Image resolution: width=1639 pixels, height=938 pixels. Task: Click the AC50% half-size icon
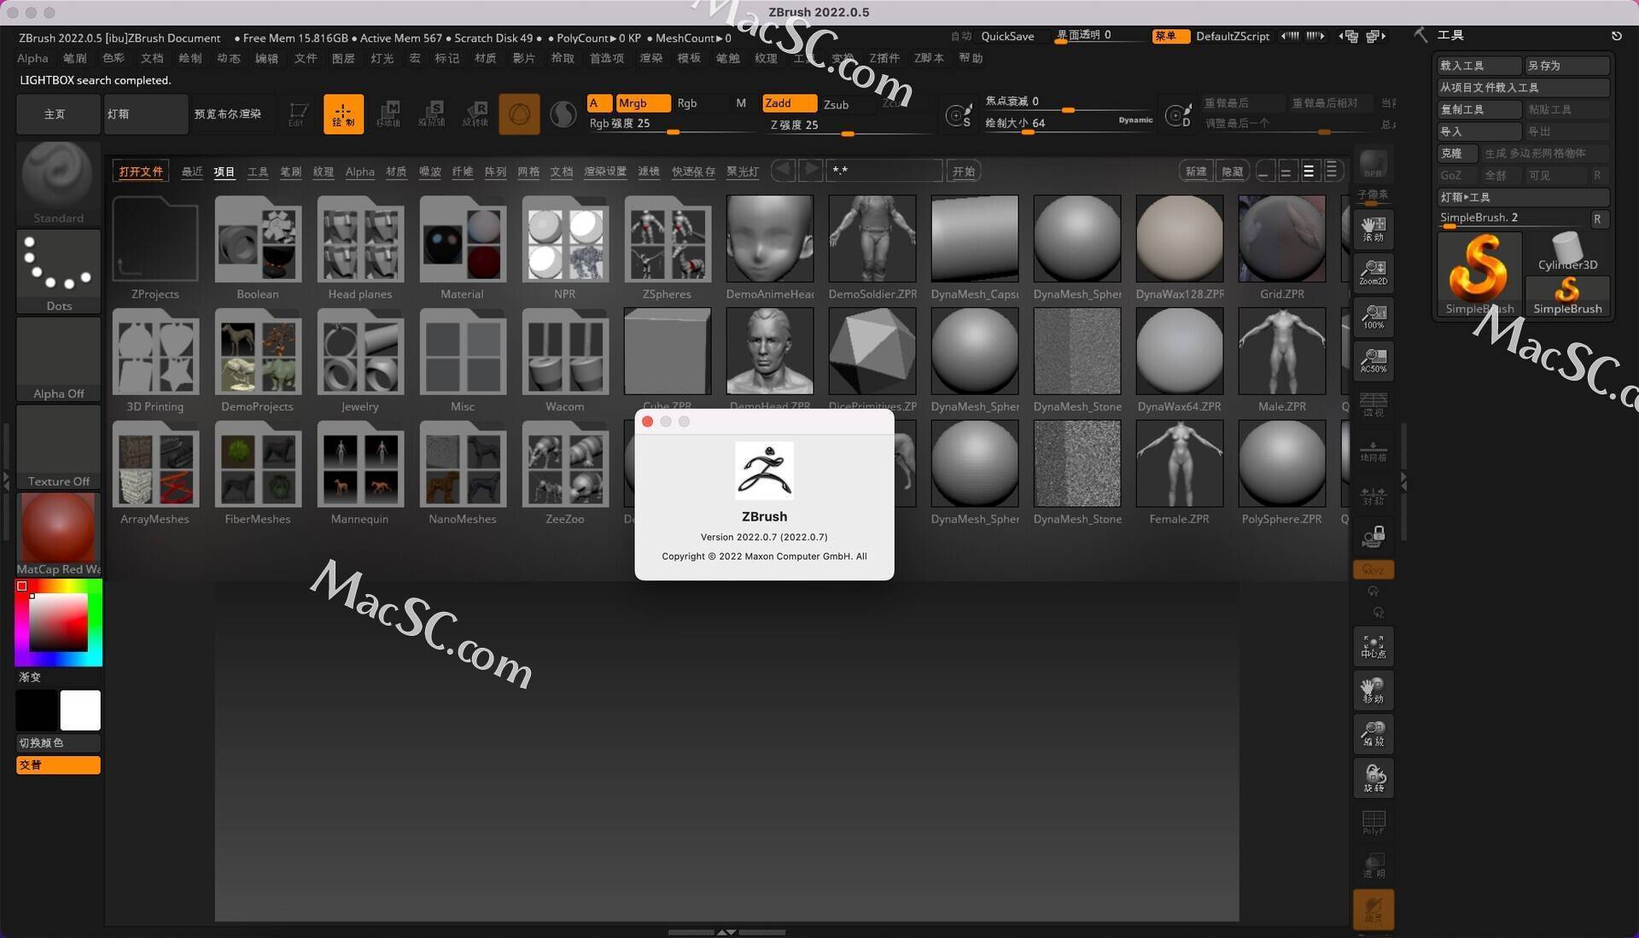point(1374,362)
